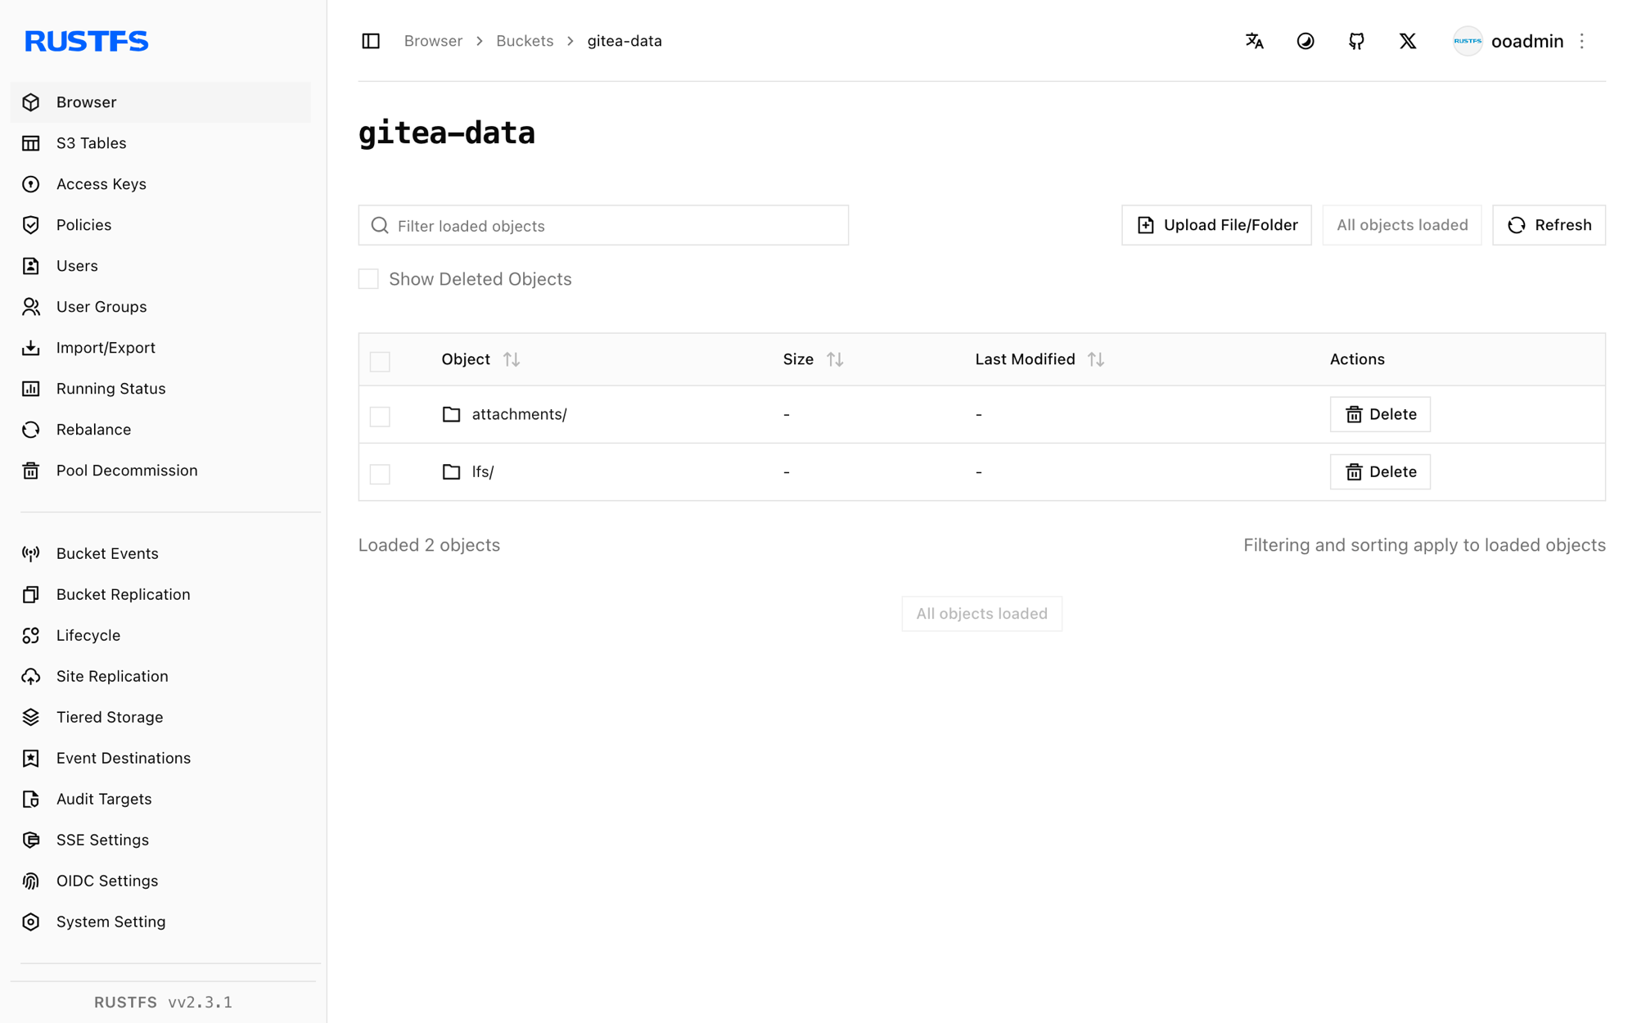Open the lfs/ folder name
The image size is (1637, 1023).
click(482, 471)
